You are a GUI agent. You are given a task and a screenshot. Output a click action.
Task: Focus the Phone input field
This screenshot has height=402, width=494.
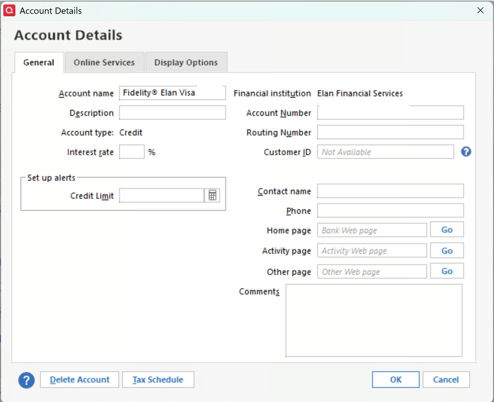point(390,211)
